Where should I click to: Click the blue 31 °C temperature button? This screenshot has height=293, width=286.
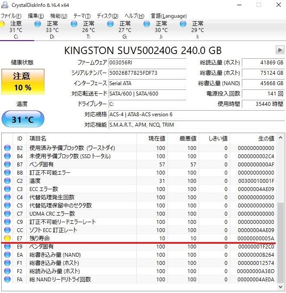click(23, 119)
